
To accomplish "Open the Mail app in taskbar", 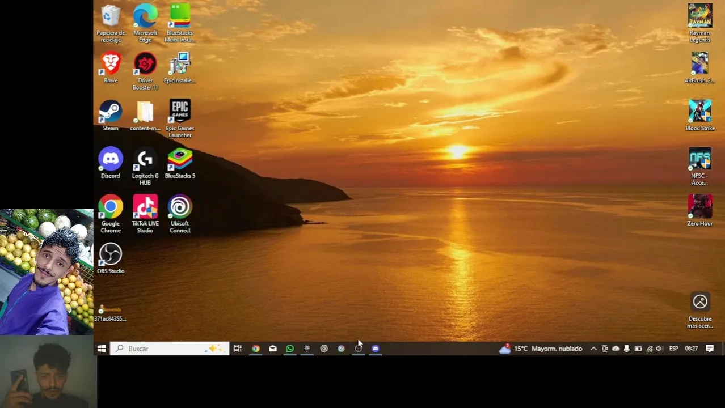I will tap(273, 348).
